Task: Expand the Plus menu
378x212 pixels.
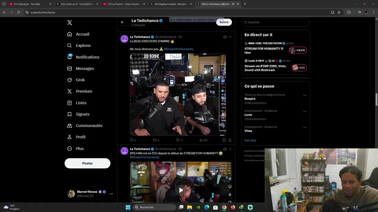Action: pyautogui.click(x=75, y=149)
